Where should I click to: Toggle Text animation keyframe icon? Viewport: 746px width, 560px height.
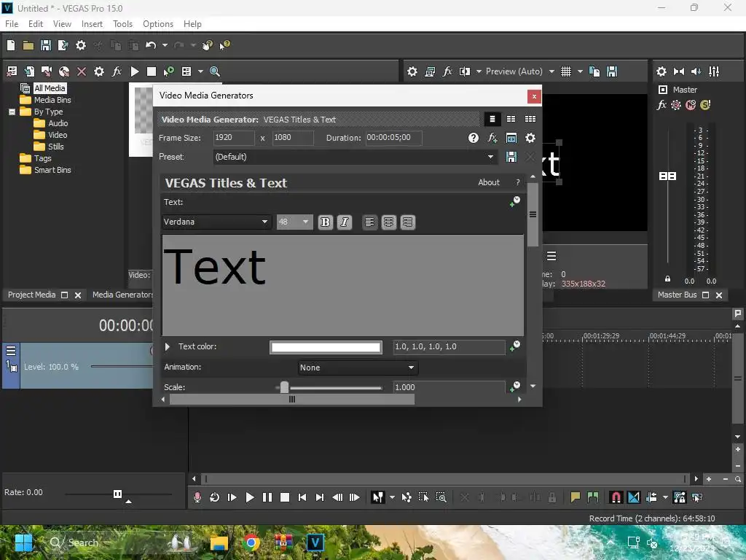(515, 202)
